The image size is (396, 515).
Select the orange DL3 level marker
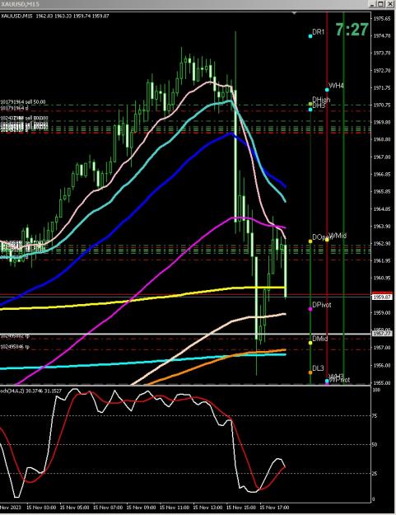pyautogui.click(x=310, y=372)
